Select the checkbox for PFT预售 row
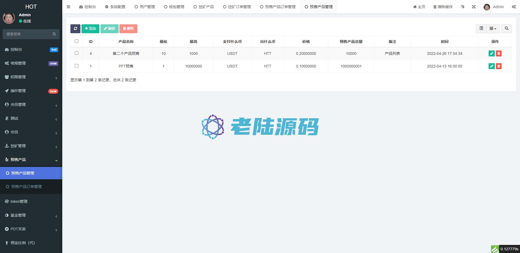 76,66
